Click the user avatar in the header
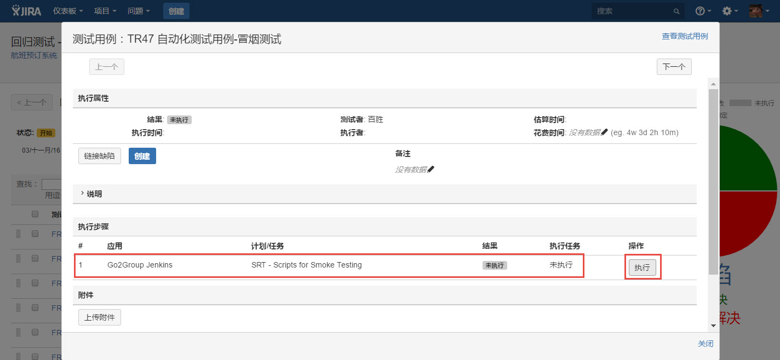Viewport: 780px width, 360px height. [755, 11]
